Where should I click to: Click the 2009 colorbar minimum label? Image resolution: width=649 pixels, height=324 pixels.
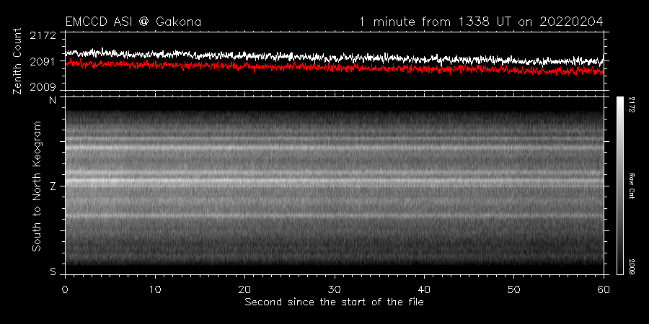pos(632,266)
